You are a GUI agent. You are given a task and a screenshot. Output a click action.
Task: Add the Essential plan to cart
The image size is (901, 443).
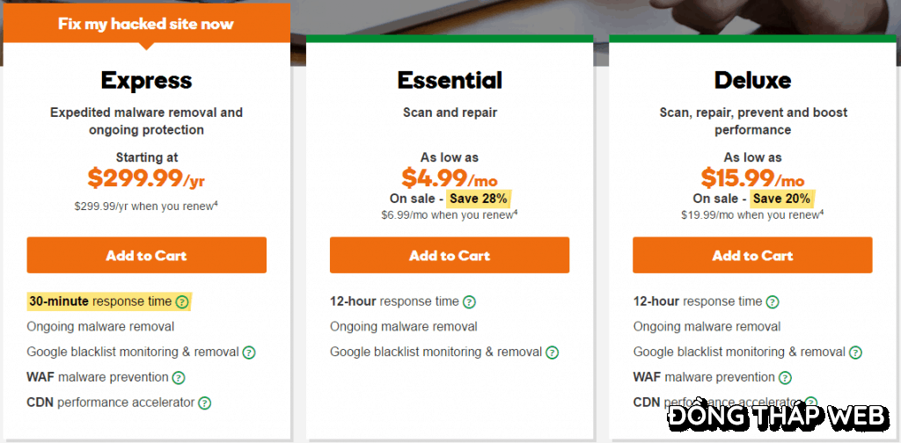pos(450,256)
